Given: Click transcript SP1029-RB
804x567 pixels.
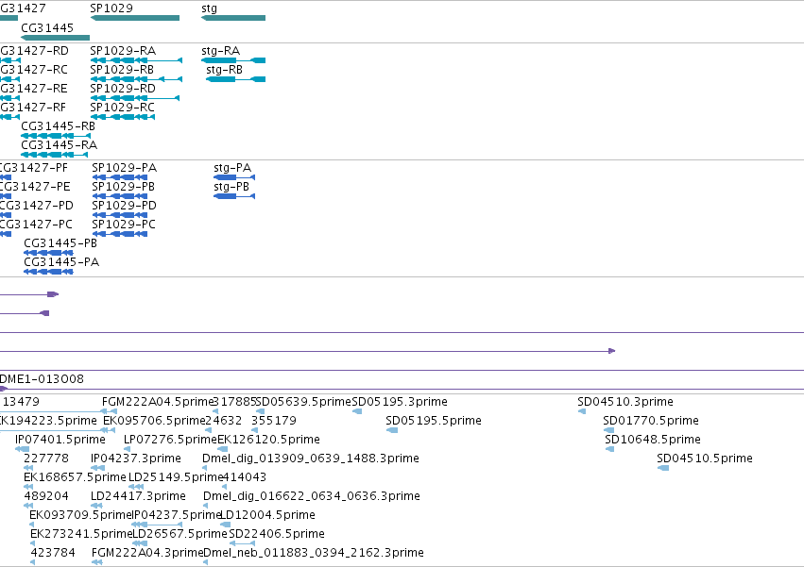Looking at the screenshot, I should (x=136, y=79).
